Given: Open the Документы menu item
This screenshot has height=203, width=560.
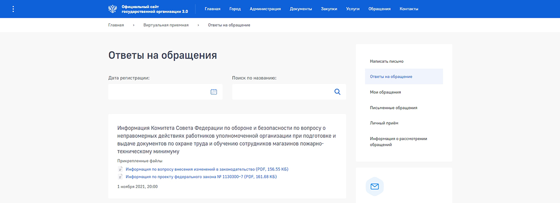Looking at the screenshot, I should [301, 9].
